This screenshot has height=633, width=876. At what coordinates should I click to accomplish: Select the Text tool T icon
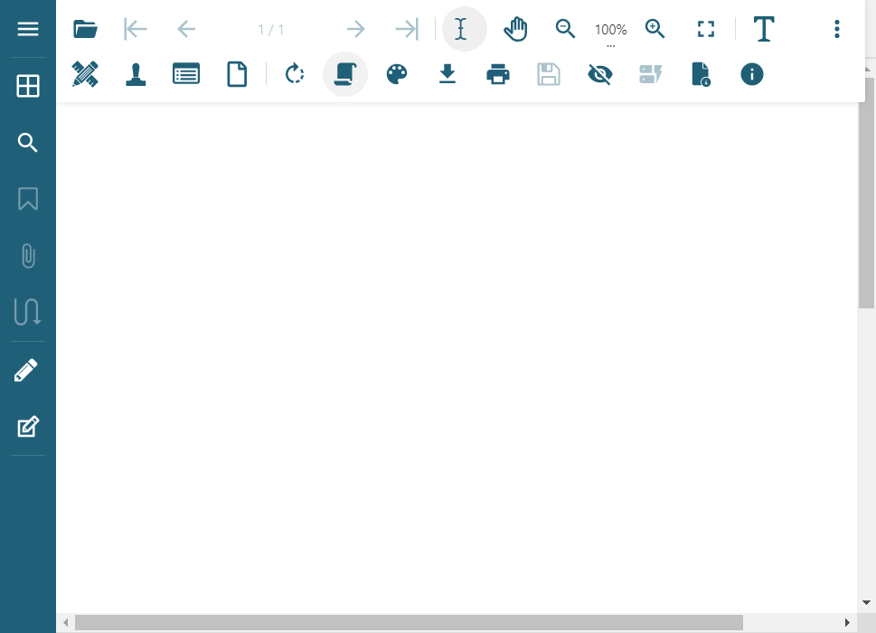click(x=764, y=29)
